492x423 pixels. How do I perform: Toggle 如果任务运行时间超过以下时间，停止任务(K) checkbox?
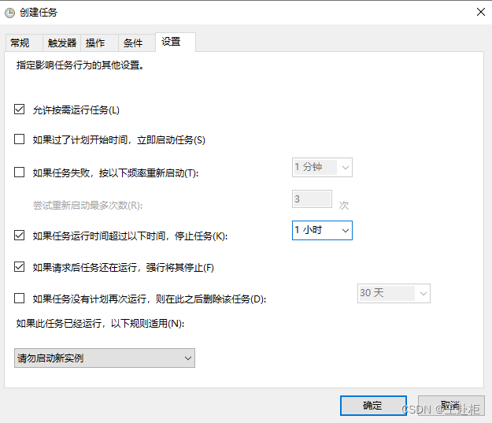tap(19, 236)
